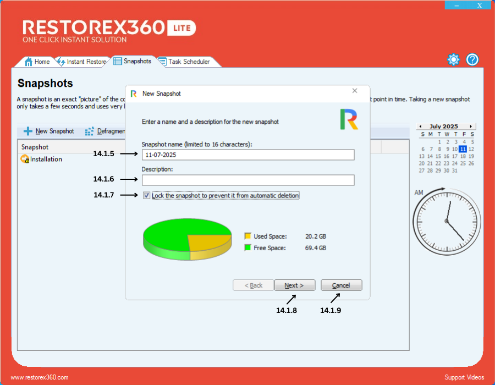Click the Description text field

click(248, 180)
